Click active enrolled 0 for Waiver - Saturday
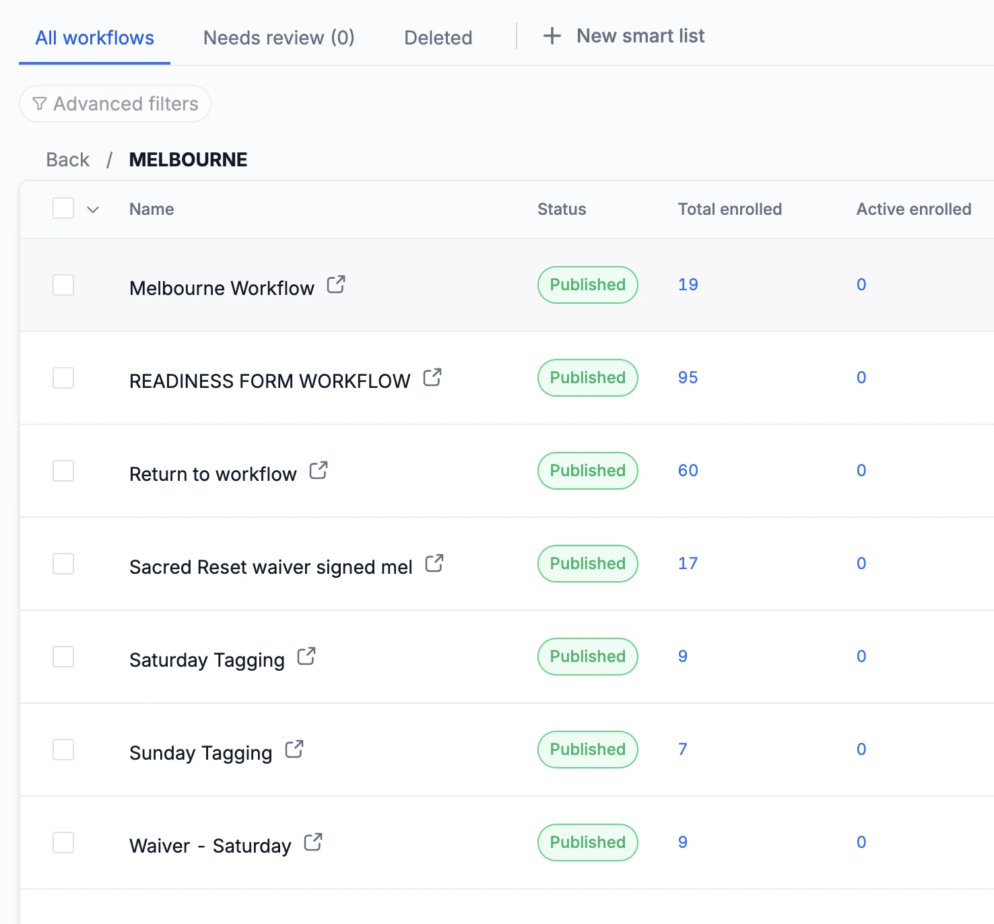 (x=861, y=842)
